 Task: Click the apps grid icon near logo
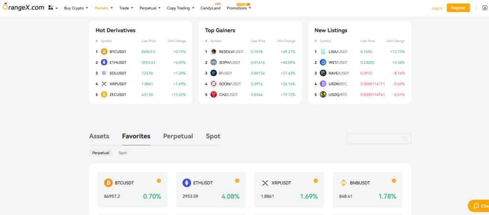pyautogui.click(x=51, y=8)
